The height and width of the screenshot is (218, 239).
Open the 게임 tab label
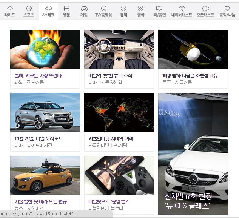84,15
